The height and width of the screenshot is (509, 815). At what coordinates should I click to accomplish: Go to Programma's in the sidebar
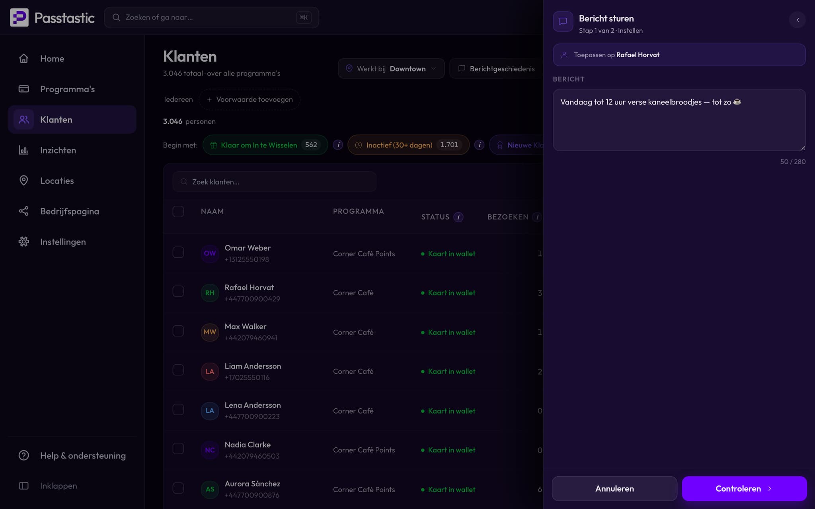(x=72, y=89)
